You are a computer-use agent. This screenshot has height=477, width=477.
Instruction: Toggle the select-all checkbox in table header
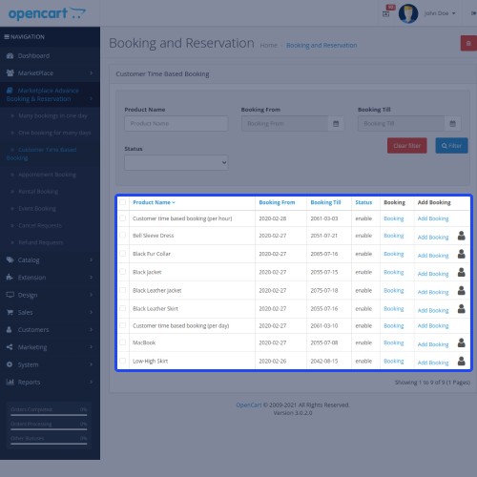click(x=123, y=202)
